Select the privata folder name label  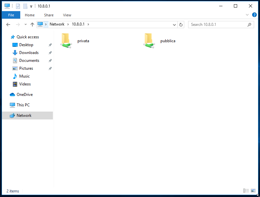[x=83, y=41]
